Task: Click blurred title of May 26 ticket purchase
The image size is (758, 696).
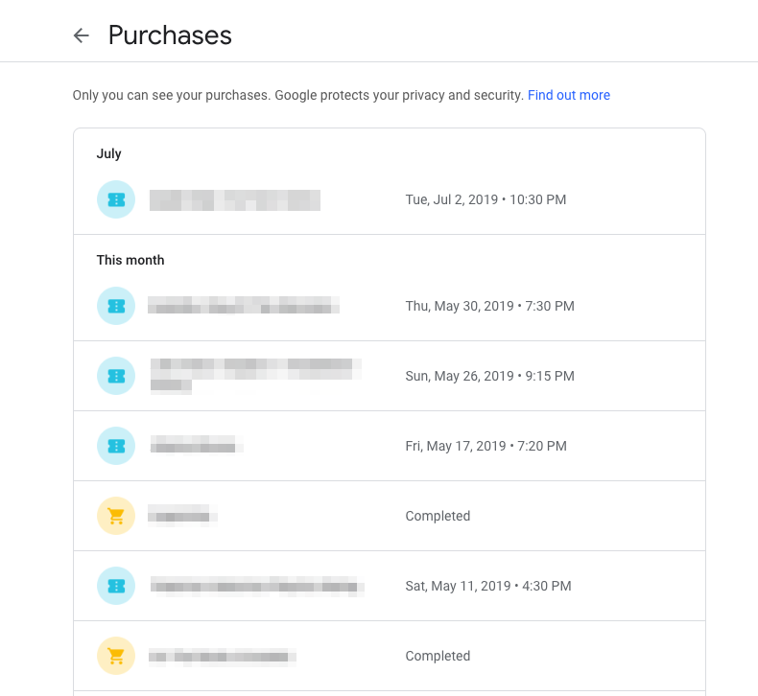Action: pos(256,376)
